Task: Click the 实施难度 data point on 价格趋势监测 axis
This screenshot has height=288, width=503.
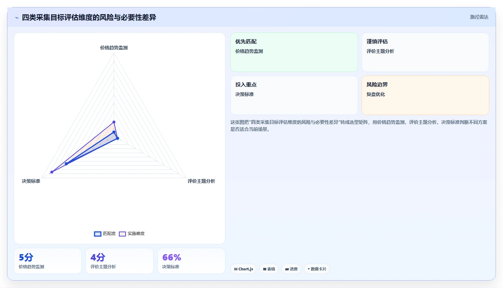Action: tap(114, 122)
